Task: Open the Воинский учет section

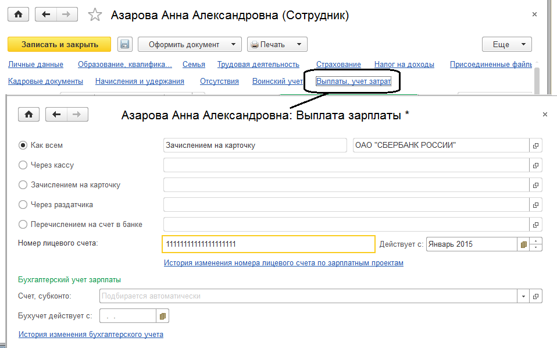Action: pos(277,81)
